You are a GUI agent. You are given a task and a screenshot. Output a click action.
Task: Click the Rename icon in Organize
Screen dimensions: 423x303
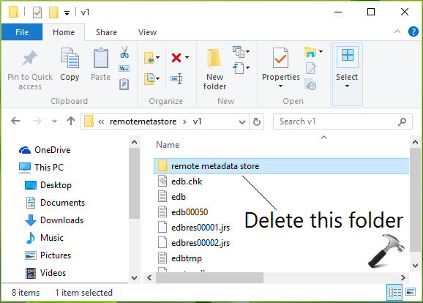[x=176, y=79]
